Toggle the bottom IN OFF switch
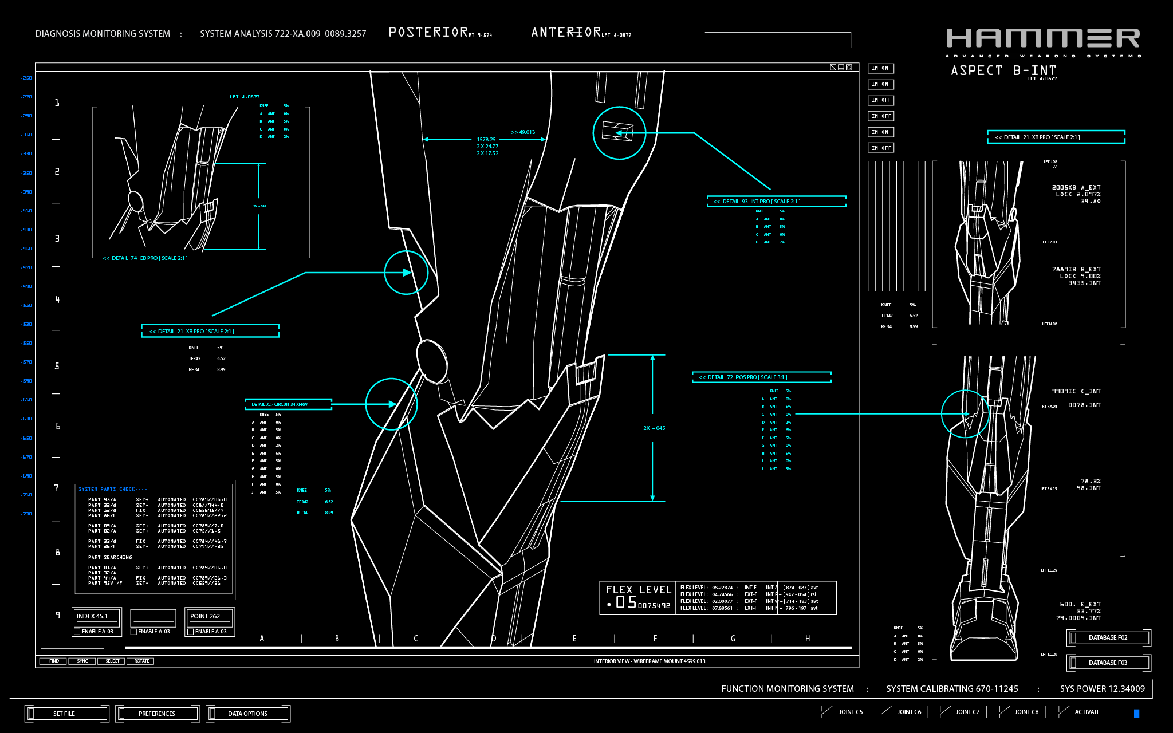Image resolution: width=1173 pixels, height=733 pixels. coord(880,148)
